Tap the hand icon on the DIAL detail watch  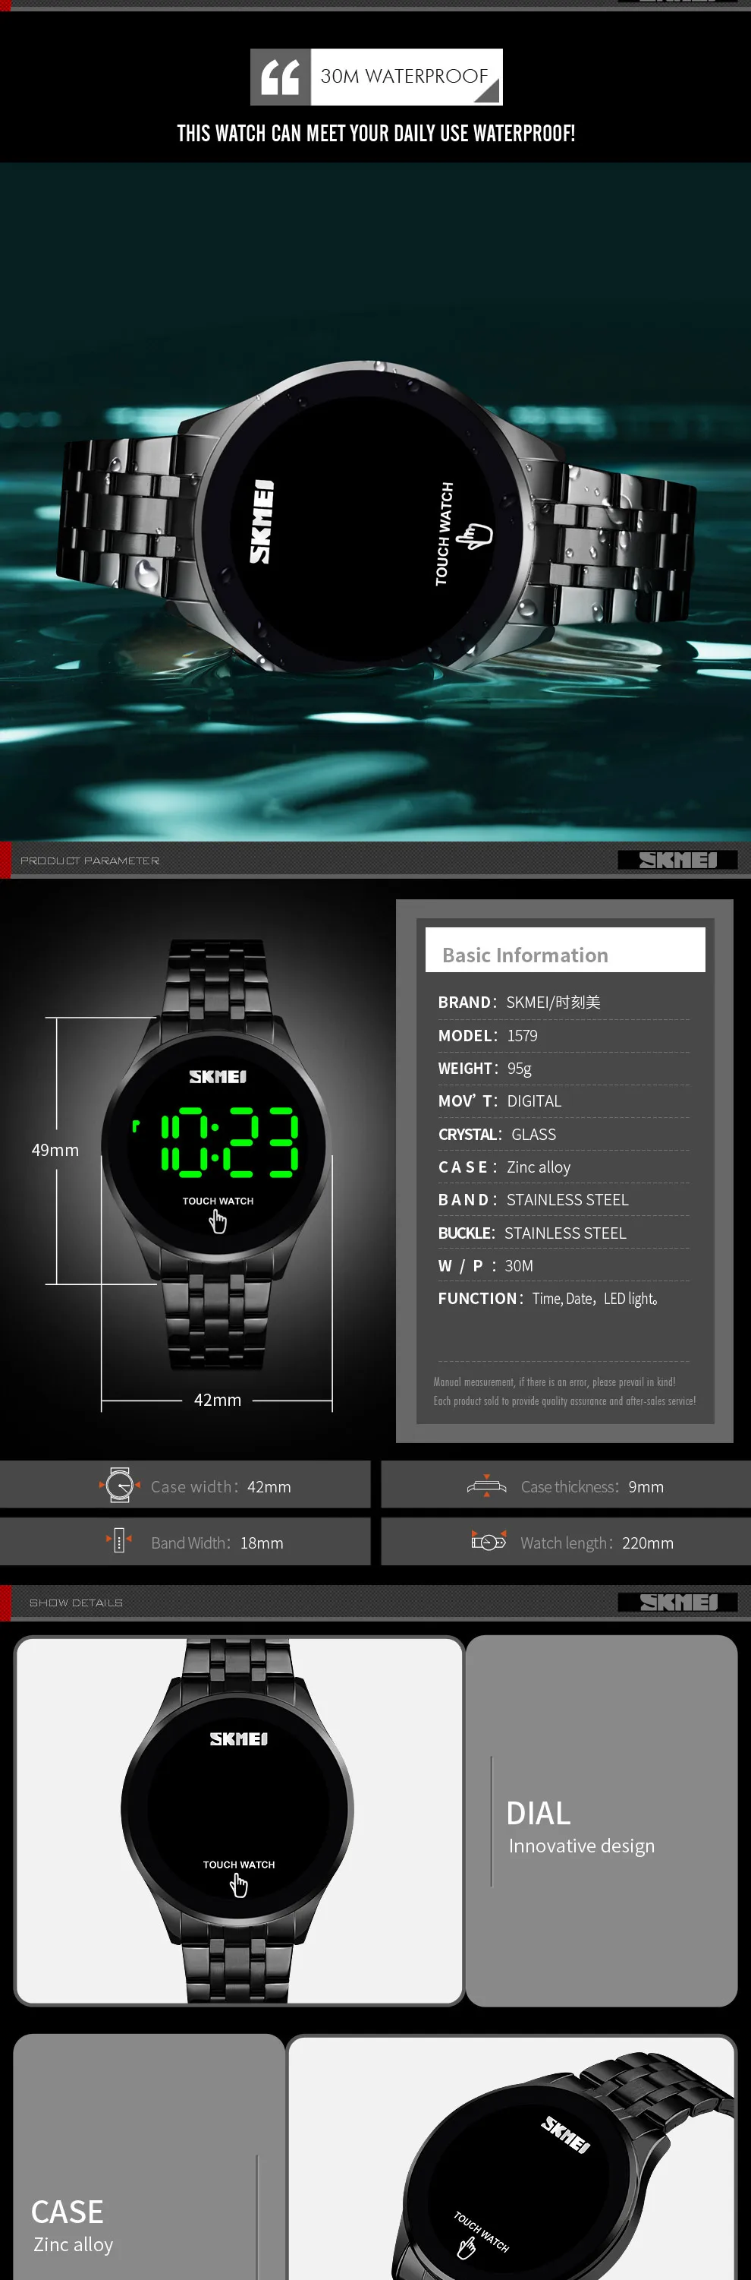coord(238,1885)
